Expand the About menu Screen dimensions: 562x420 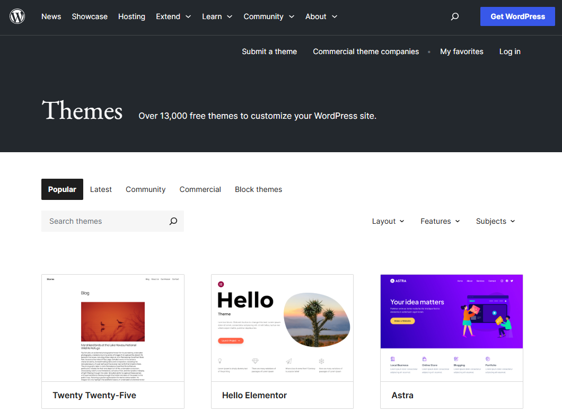(x=321, y=16)
